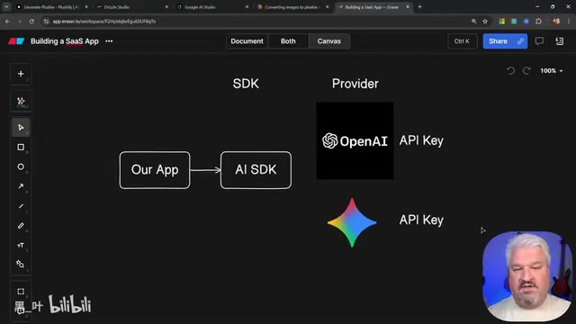
Task: Switch to Canvas view tab
Action: [329, 41]
